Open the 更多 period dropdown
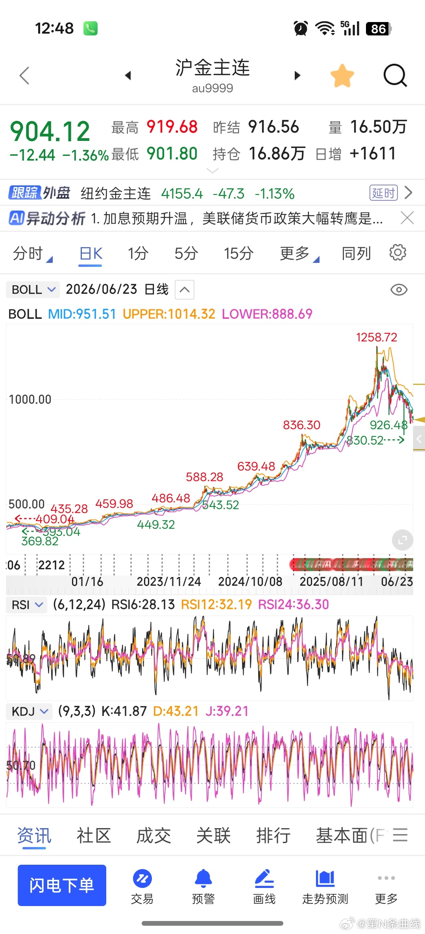The image size is (425, 934). pos(299,253)
